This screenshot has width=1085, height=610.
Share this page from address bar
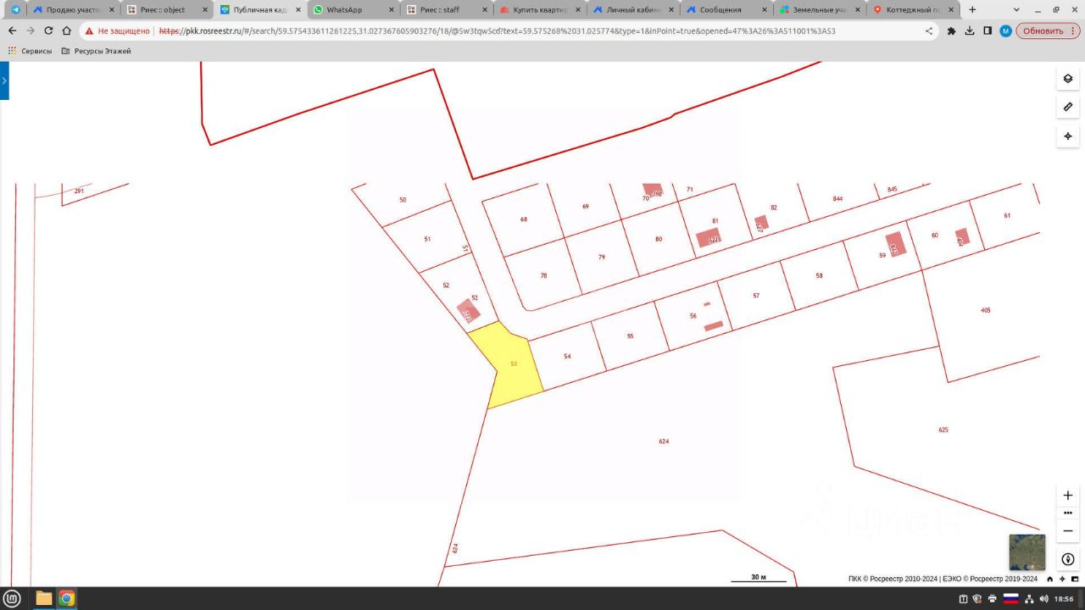(929, 30)
